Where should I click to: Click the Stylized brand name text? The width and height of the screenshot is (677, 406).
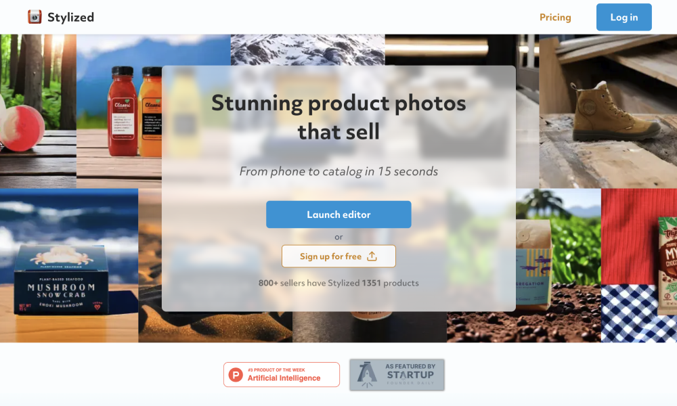pyautogui.click(x=71, y=18)
